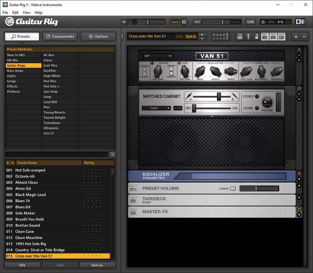Open the Tuner tool icon
The height and width of the screenshot is (273, 313).
pos(247,36)
